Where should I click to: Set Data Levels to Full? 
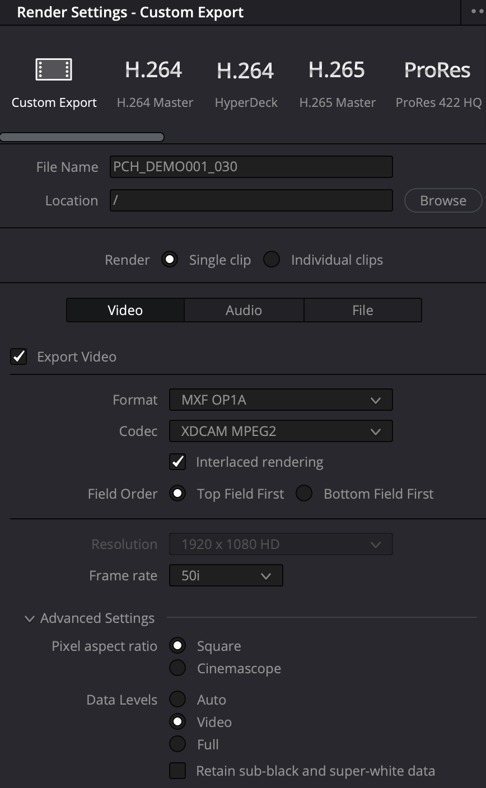pyautogui.click(x=177, y=744)
